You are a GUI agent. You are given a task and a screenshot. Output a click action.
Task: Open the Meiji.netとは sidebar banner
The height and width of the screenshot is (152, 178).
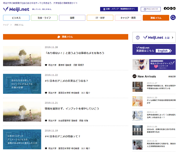tap(154, 37)
